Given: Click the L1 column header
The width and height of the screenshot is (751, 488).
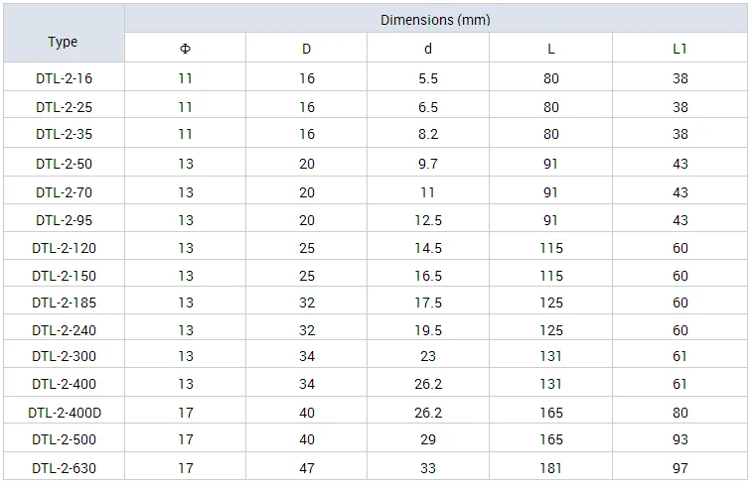Looking at the screenshot, I should point(679,49).
